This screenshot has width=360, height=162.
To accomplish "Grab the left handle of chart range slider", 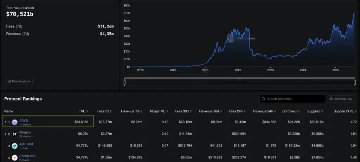I will 124,82.
